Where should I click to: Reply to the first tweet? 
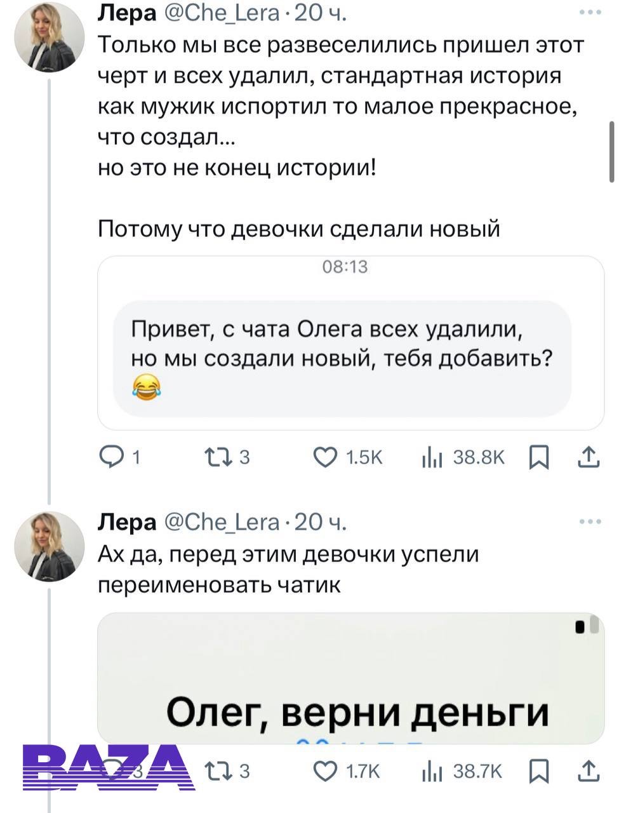pos(114,457)
